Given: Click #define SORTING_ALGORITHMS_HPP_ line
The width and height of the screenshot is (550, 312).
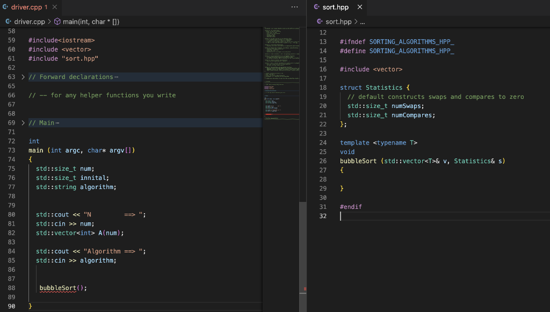Looking at the screenshot, I should click(x=397, y=51).
